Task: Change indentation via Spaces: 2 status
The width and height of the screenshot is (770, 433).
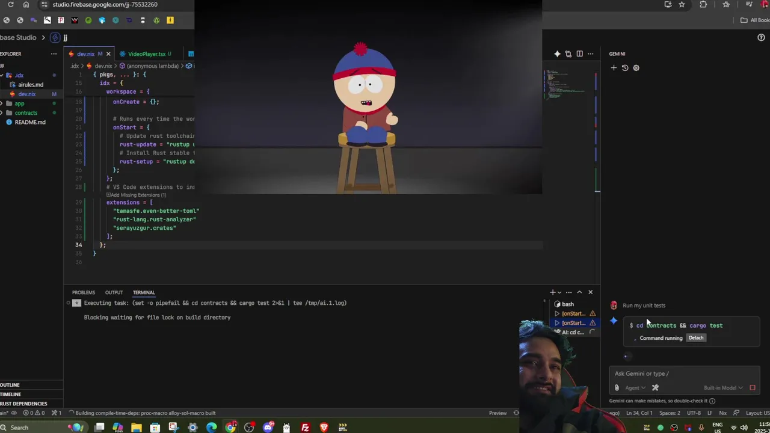Action: pos(670,413)
